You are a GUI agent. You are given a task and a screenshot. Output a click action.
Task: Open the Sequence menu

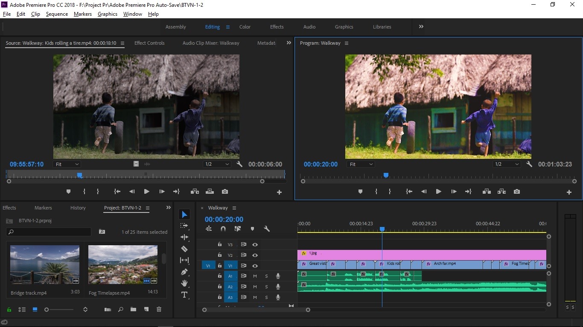[57, 14]
